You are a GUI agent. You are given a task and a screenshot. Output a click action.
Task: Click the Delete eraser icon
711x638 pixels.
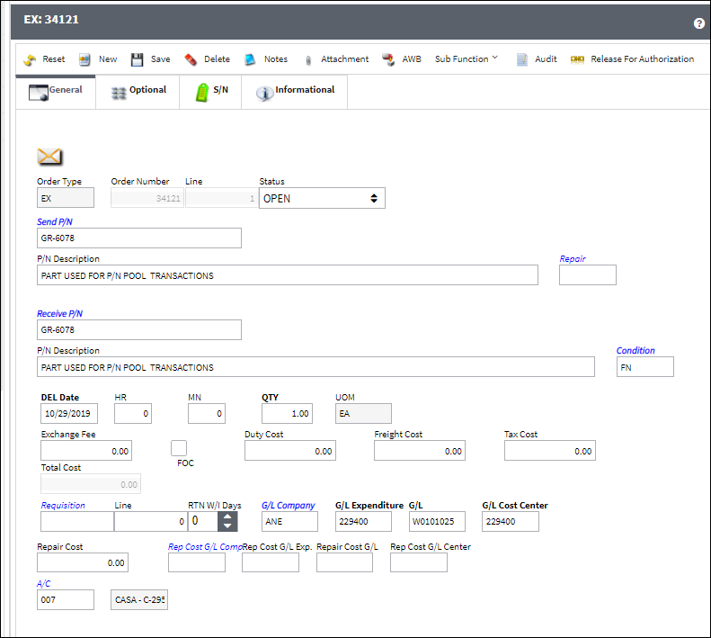click(191, 59)
